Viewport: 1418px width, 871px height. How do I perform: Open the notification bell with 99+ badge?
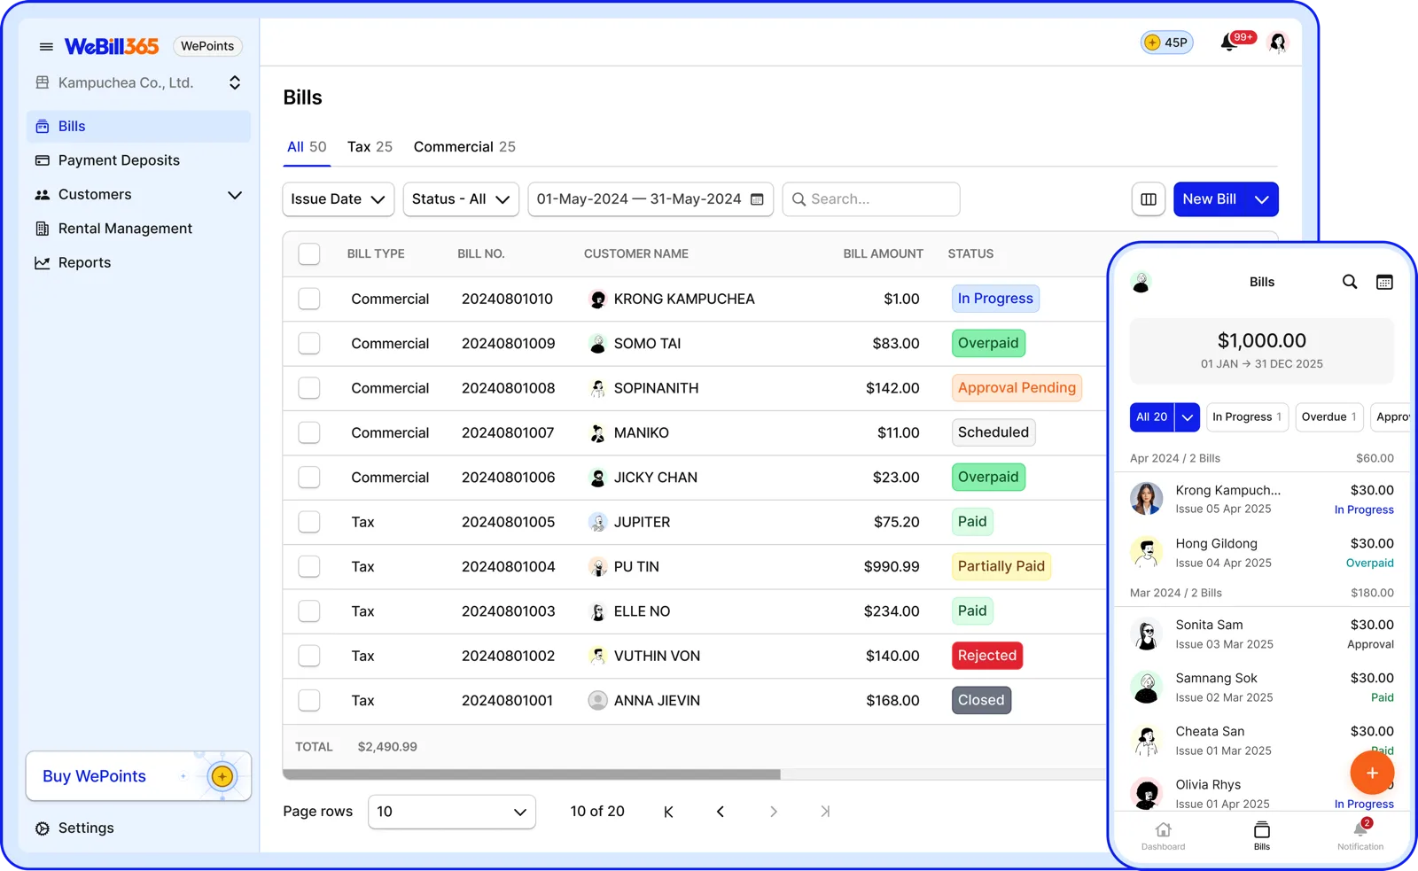point(1228,43)
